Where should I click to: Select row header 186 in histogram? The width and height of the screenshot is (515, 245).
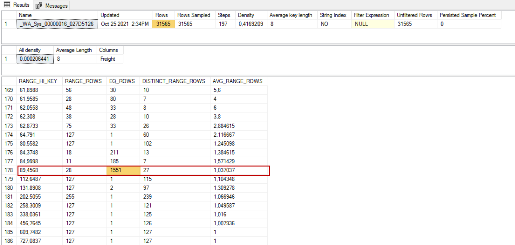pos(9,241)
